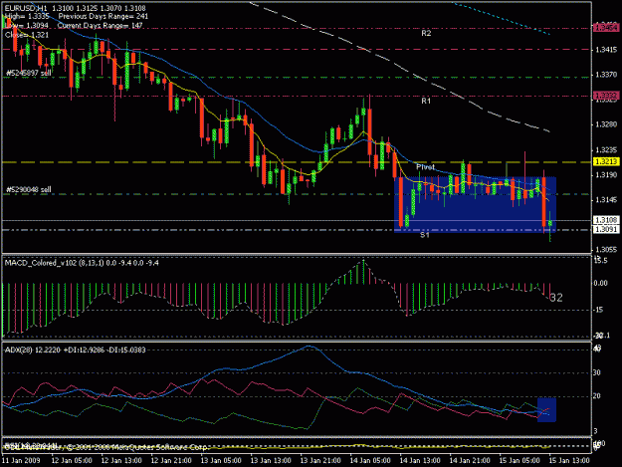The height and width of the screenshot is (467, 622).
Task: Click the yellow 1.3213 price tag
Action: pos(606,161)
